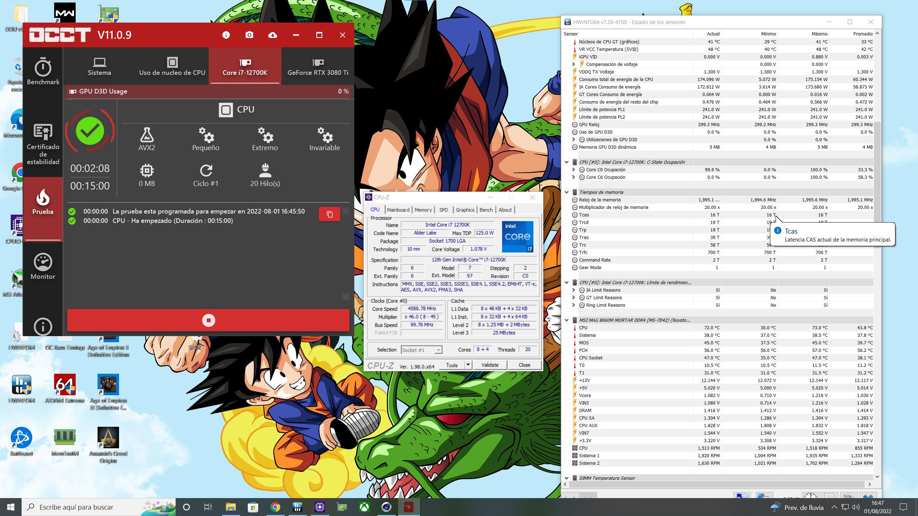Open the Monitor section in OCCT sidebar
The image size is (918, 516).
(x=43, y=267)
